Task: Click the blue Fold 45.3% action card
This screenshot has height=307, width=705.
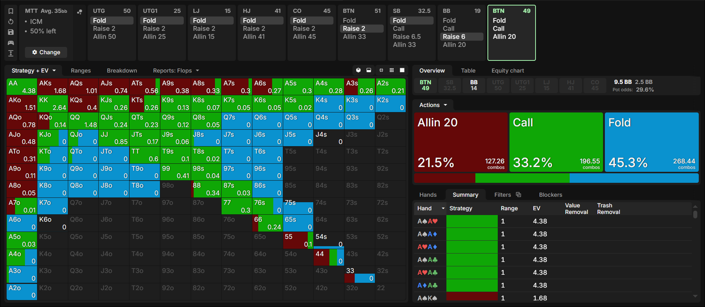Action: [651, 142]
